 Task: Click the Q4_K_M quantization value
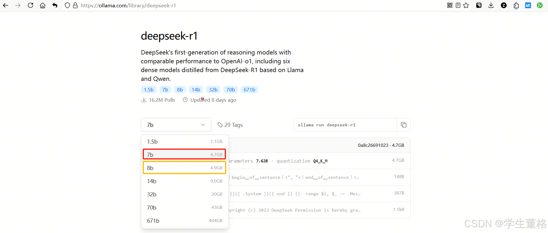point(320,161)
